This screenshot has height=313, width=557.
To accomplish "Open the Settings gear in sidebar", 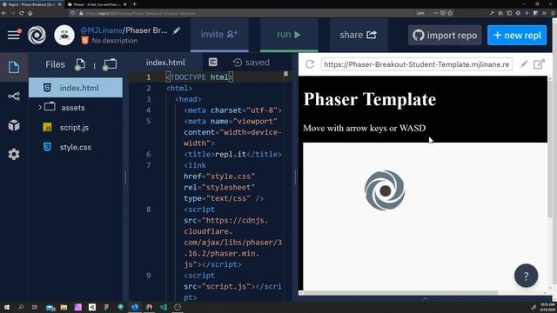I will pos(14,154).
